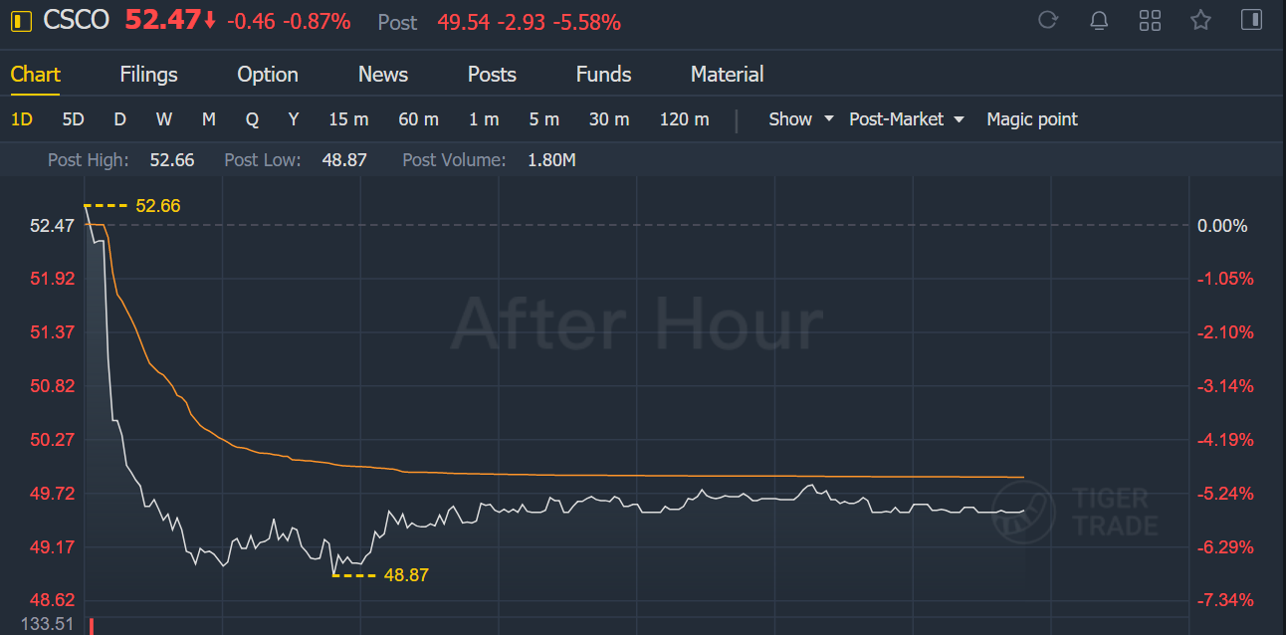Select the 5D chart period
The height and width of the screenshot is (635, 1286).
pyautogui.click(x=73, y=119)
